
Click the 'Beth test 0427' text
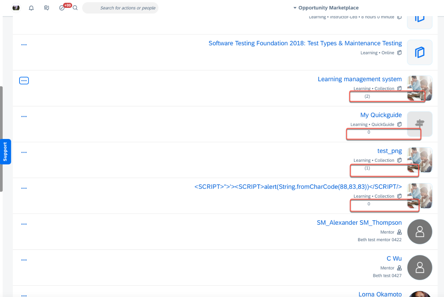tap(387, 276)
